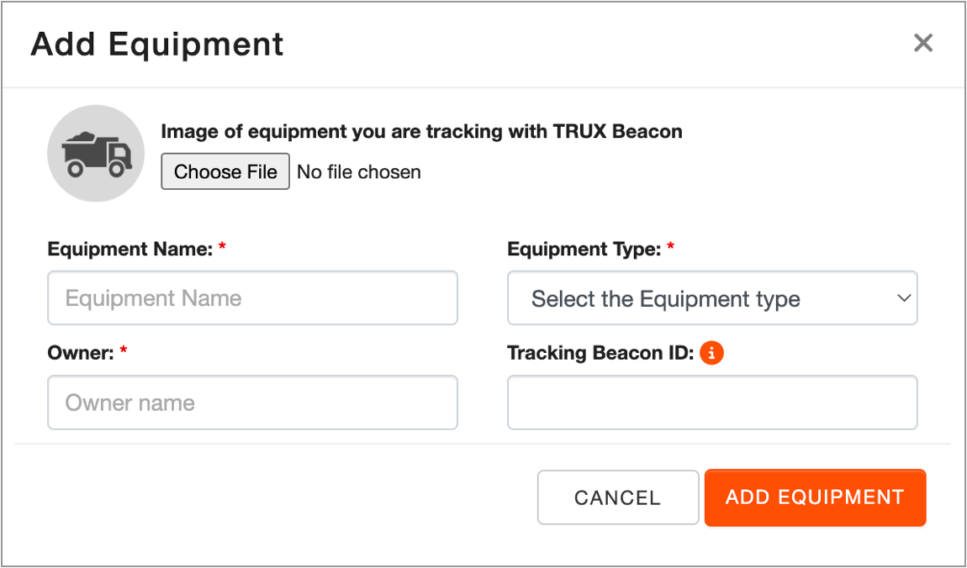Click the chevron on the Equipment Type selector
The image size is (967, 568).
(903, 297)
